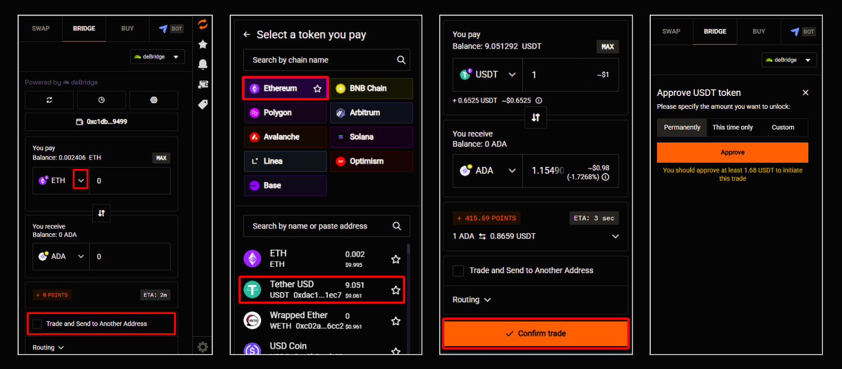Click ADA USDT rate switch arrows
Viewport: 842px width, 369px height.
coord(482,236)
